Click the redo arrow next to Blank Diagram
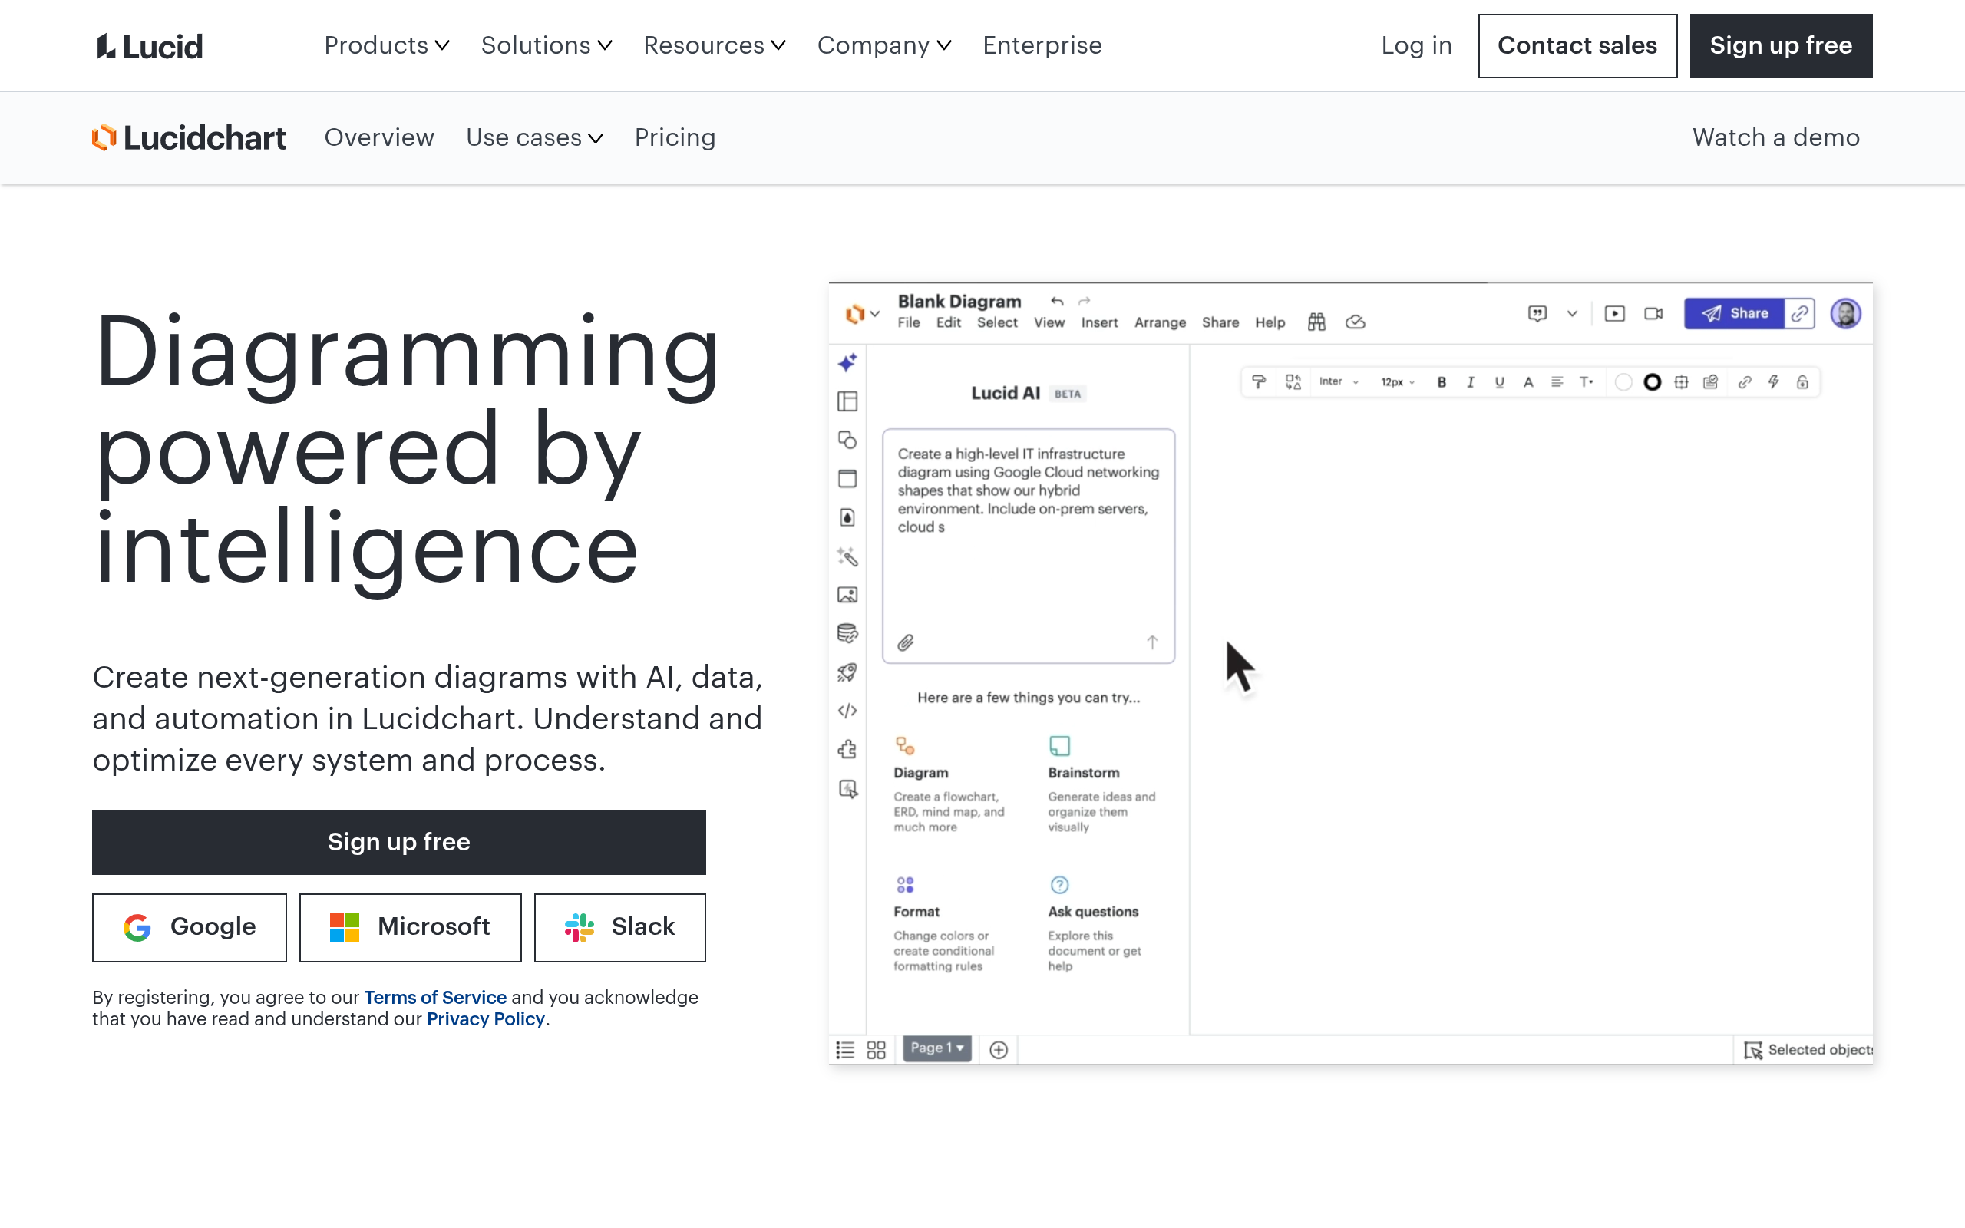The image size is (1965, 1228). pos(1084,302)
